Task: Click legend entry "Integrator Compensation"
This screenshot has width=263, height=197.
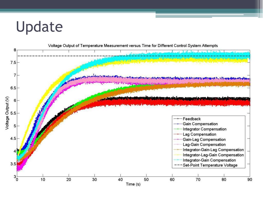Action: coord(205,129)
